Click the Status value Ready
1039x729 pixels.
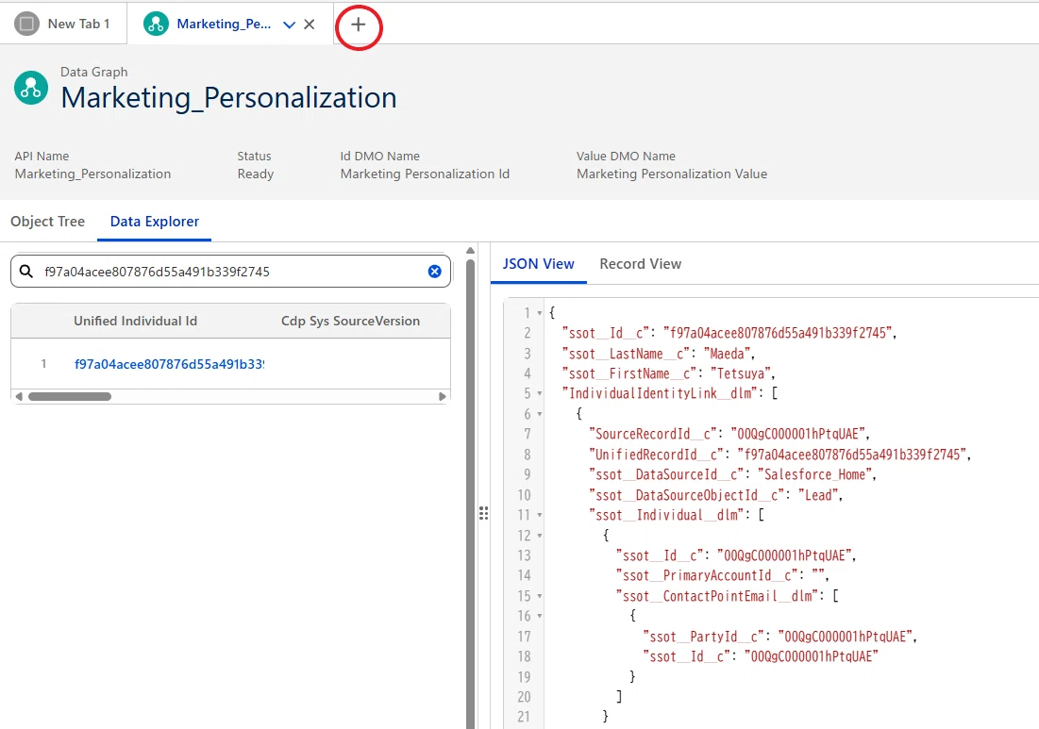point(255,174)
